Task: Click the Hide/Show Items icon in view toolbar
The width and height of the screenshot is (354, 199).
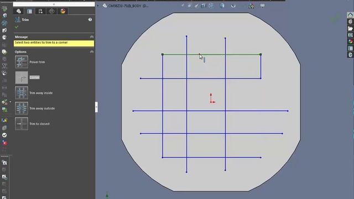Action: pos(233,6)
